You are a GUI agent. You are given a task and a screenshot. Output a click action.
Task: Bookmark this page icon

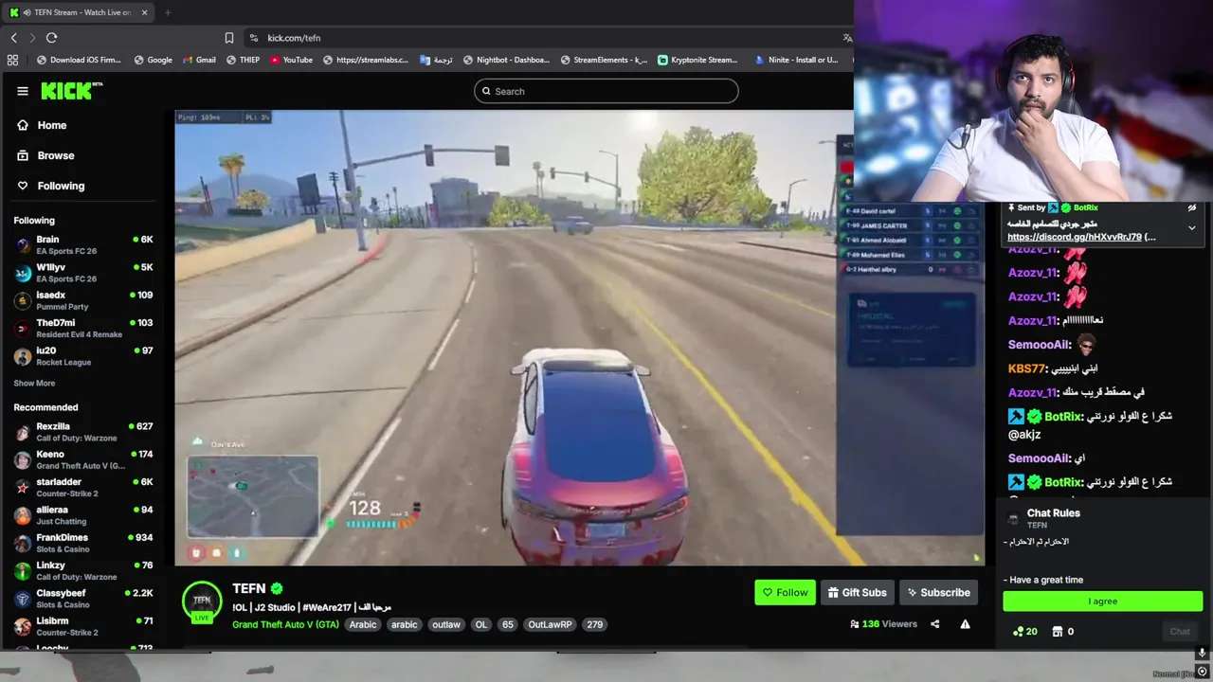coord(229,38)
